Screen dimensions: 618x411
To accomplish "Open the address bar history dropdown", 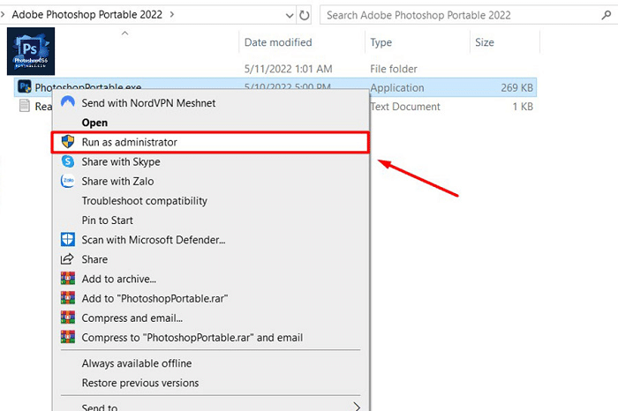I will (290, 15).
